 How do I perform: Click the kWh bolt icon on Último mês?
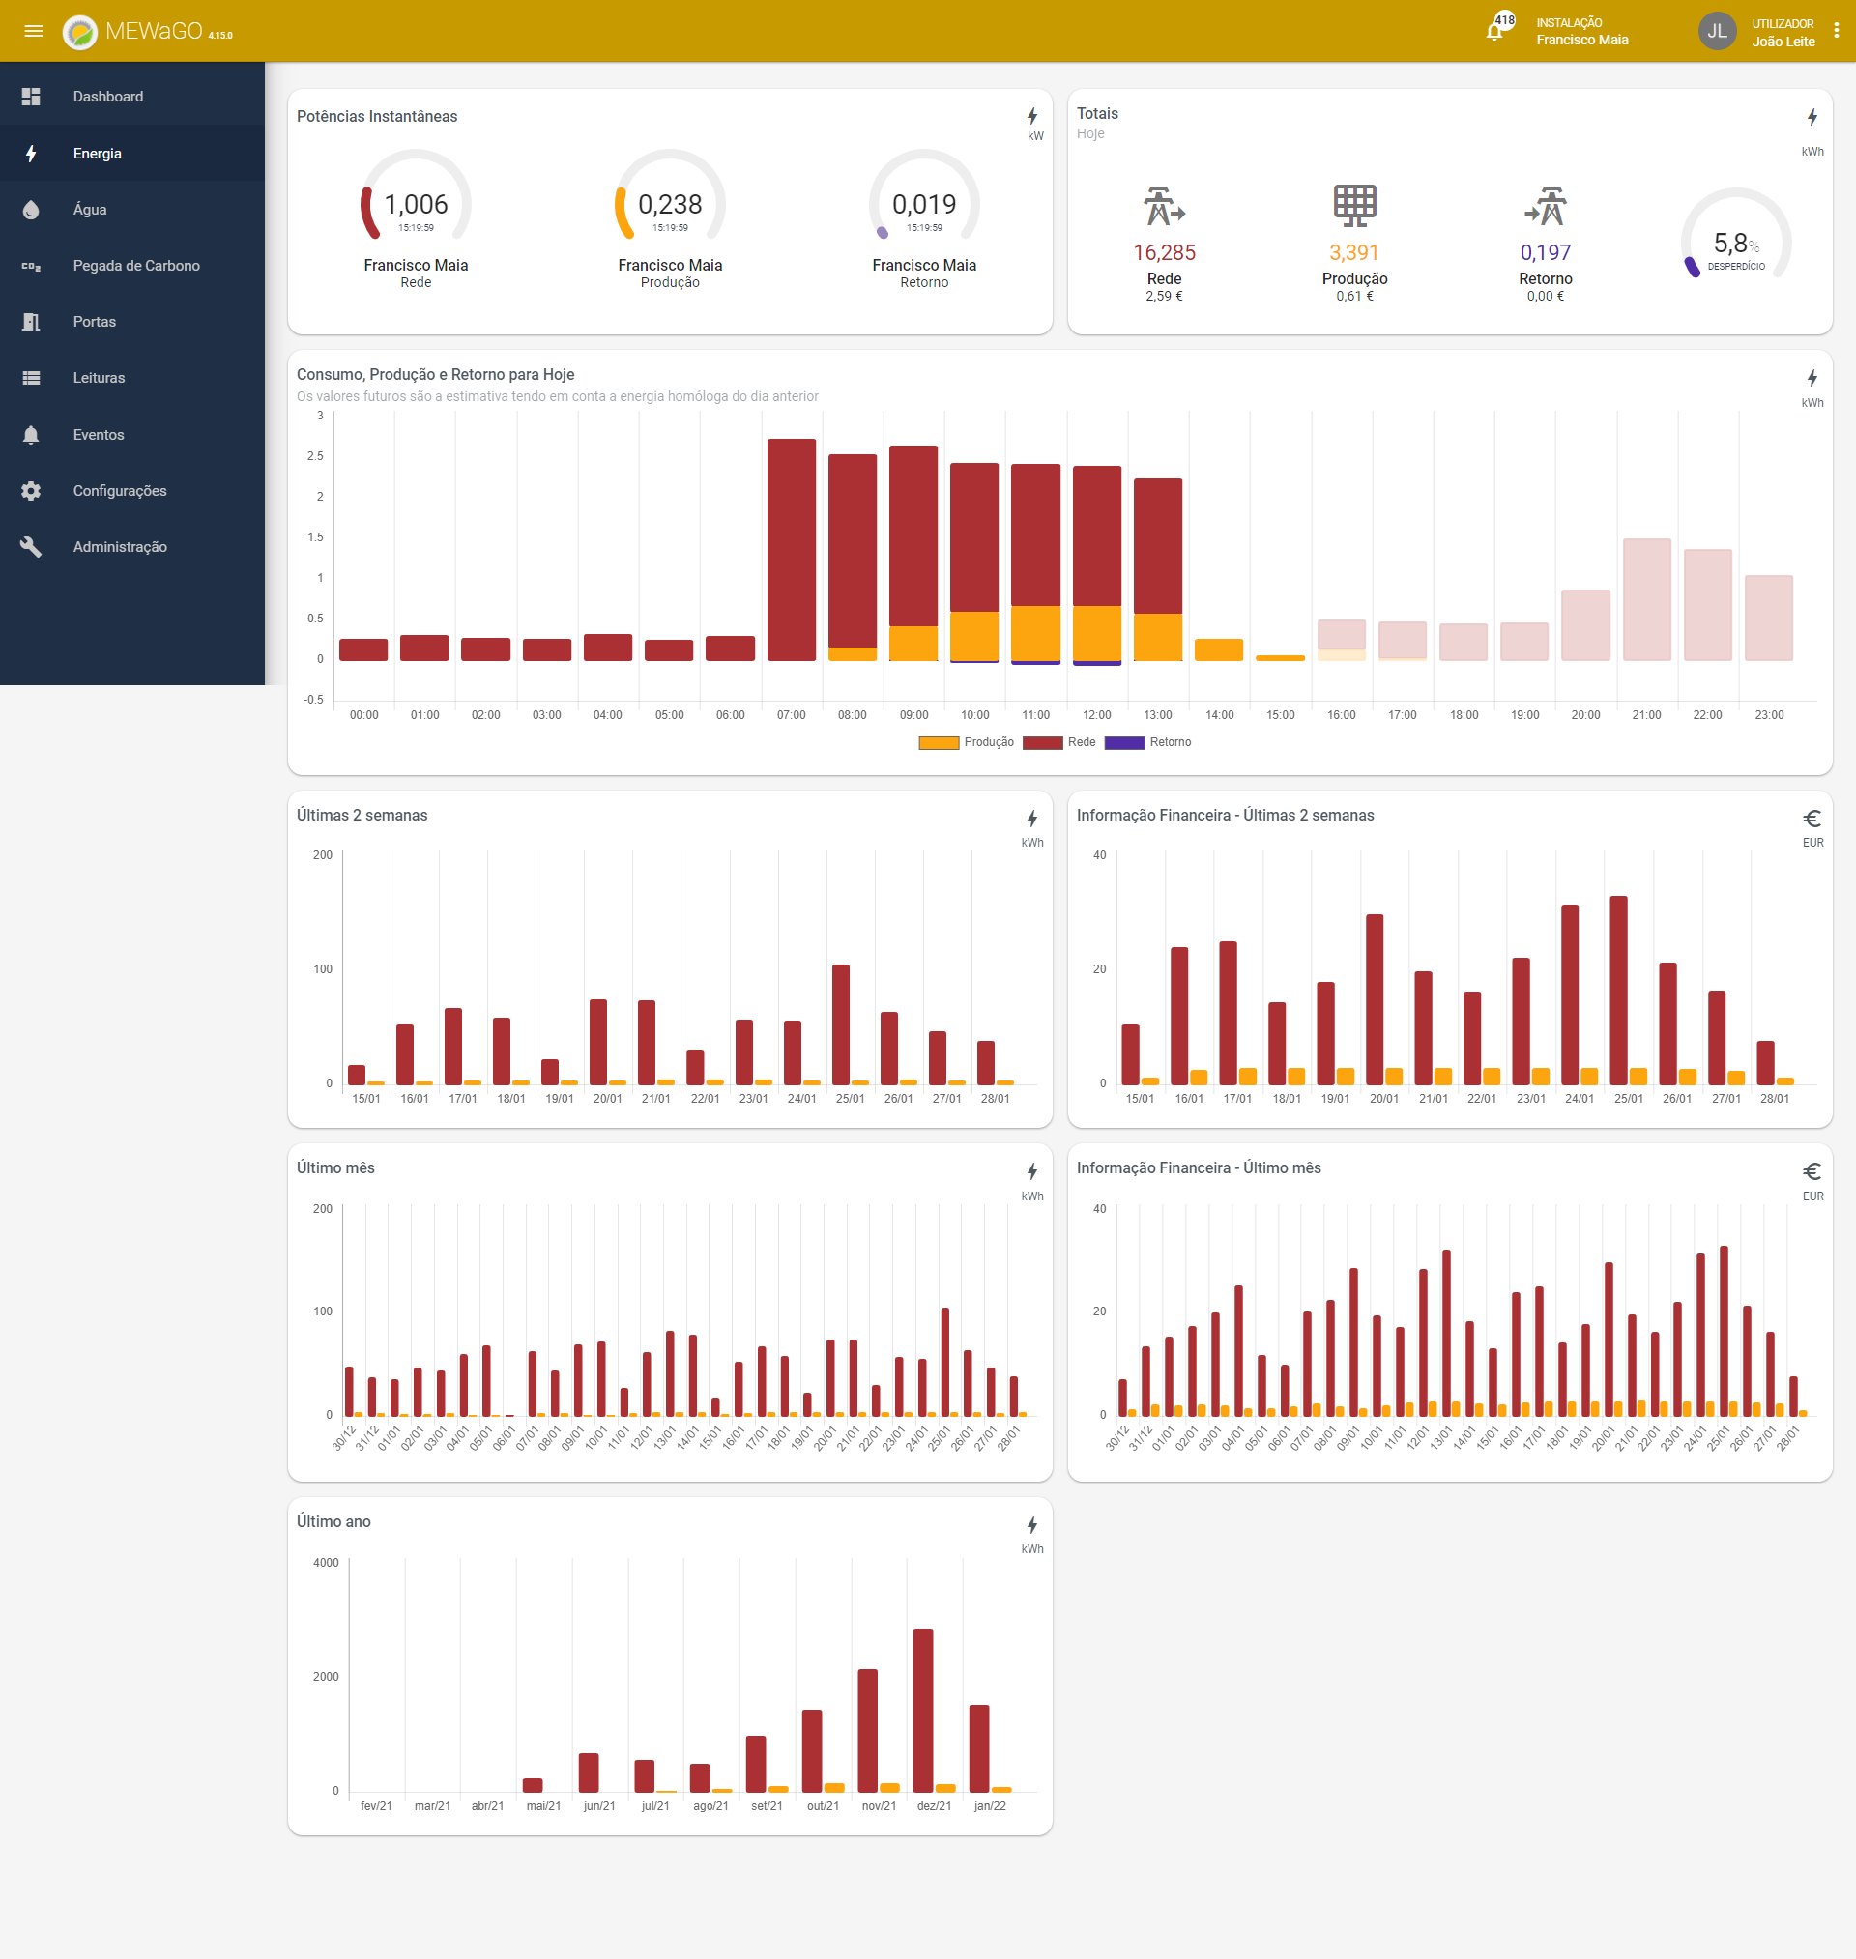tap(1032, 1170)
